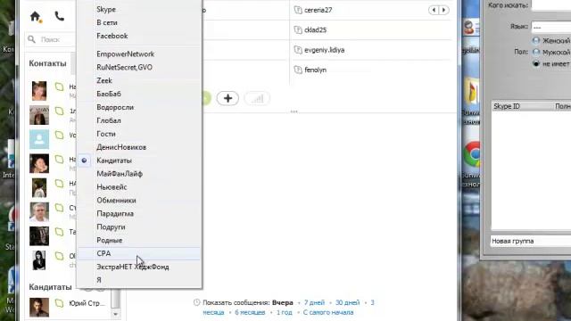Show messages 'С самого начала'

(x=328, y=312)
